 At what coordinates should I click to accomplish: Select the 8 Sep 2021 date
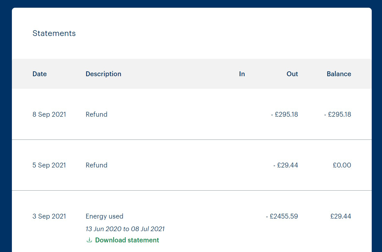[x=49, y=114]
